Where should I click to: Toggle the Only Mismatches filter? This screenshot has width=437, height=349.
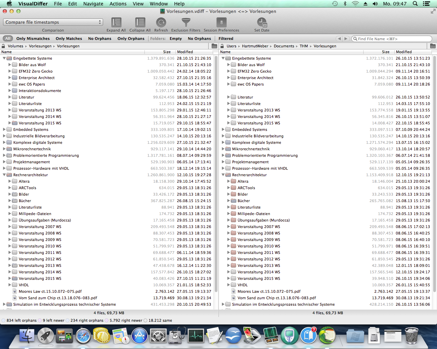(x=33, y=39)
